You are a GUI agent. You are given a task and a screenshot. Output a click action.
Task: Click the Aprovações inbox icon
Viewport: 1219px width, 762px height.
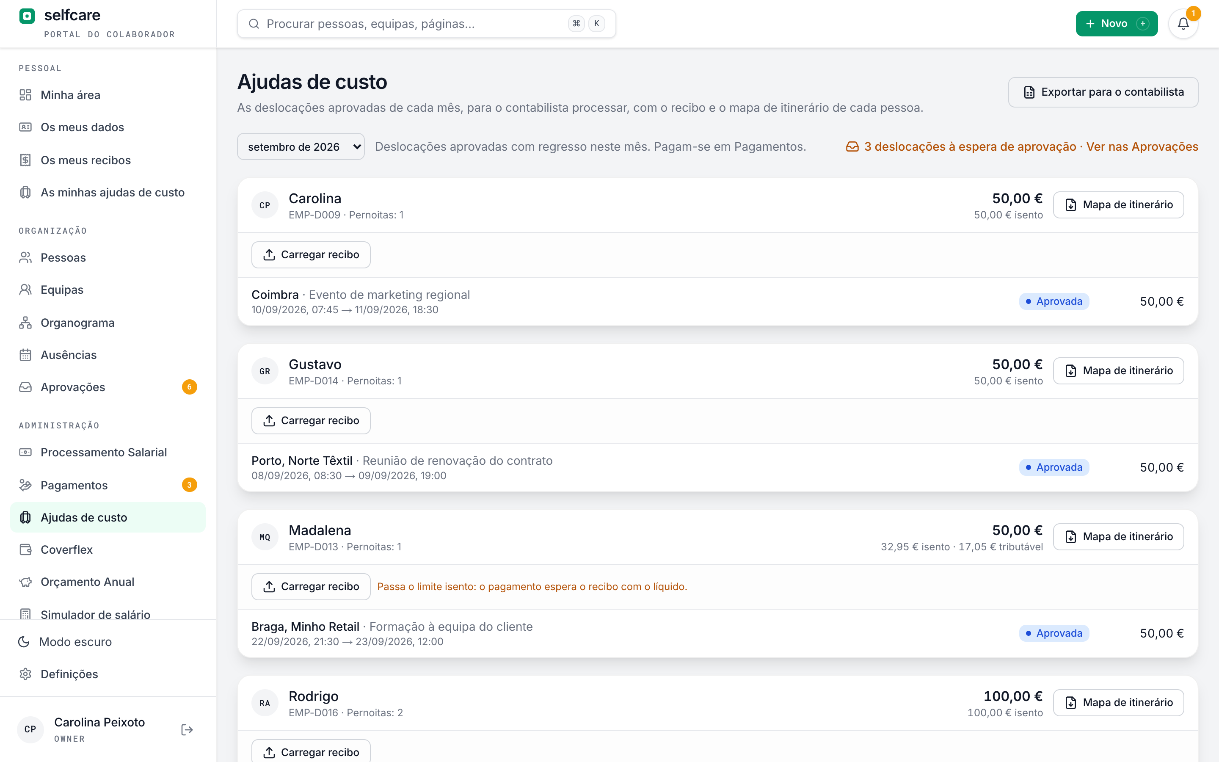point(25,387)
